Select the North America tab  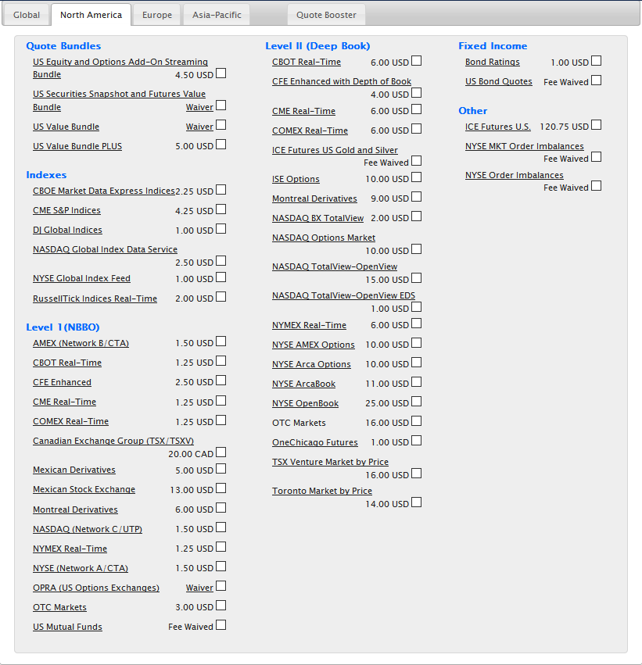(91, 15)
